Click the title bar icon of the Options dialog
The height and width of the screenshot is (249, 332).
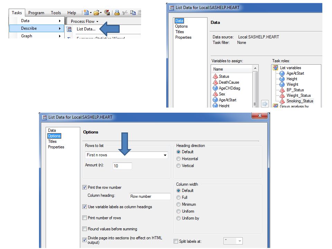coord(44,117)
